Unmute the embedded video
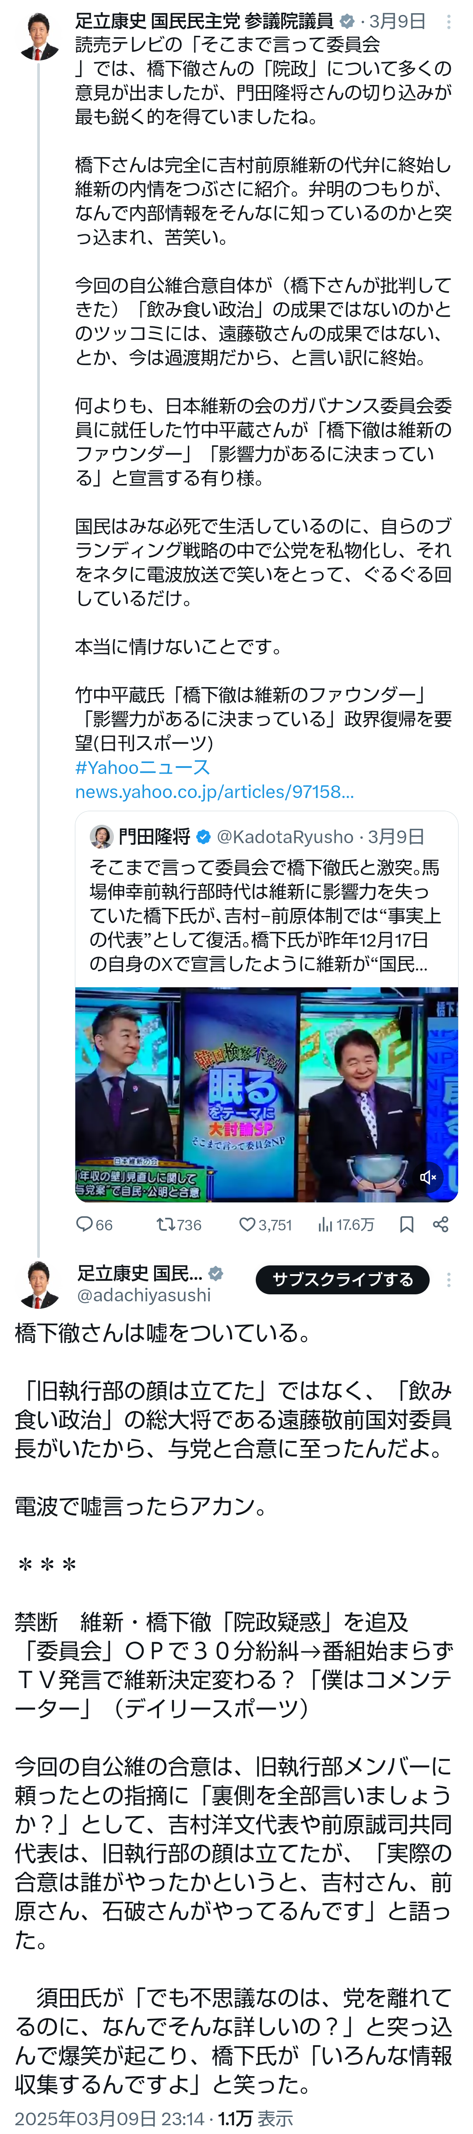This screenshot has height=2134, width=473. click(x=428, y=1177)
